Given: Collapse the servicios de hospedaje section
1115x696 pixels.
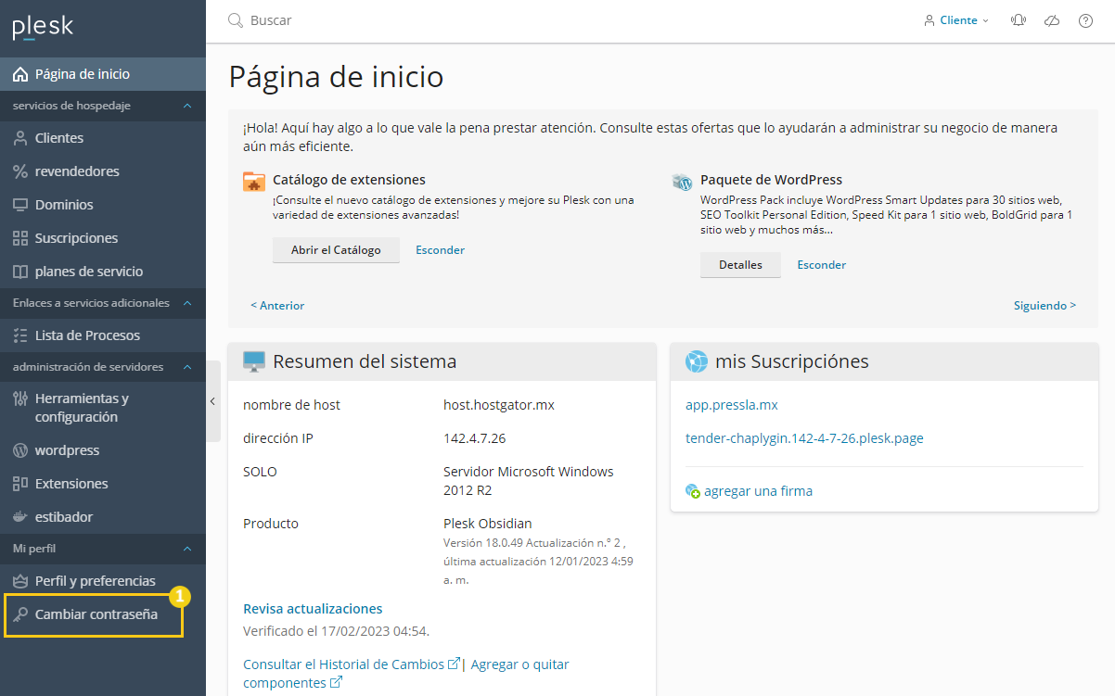Looking at the screenshot, I should click(187, 106).
